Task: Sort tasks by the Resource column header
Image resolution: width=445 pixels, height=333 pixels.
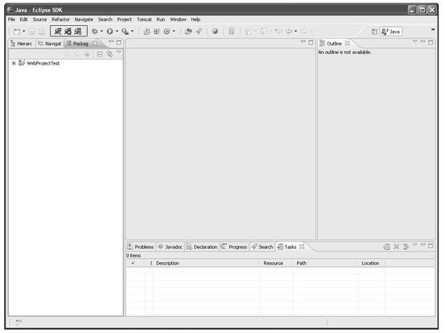Action: pyautogui.click(x=276, y=263)
